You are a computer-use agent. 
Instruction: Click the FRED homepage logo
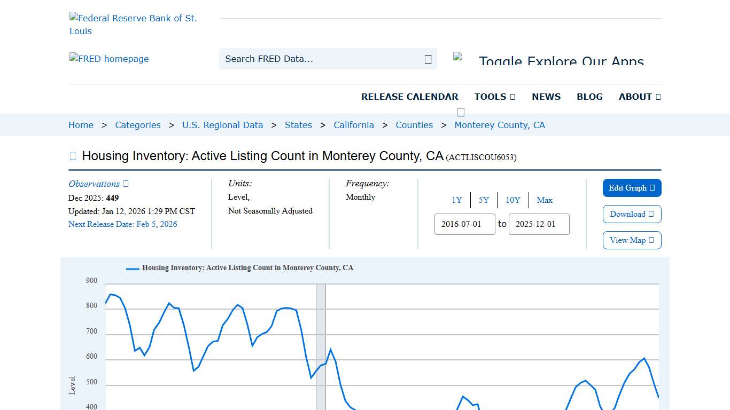109,59
